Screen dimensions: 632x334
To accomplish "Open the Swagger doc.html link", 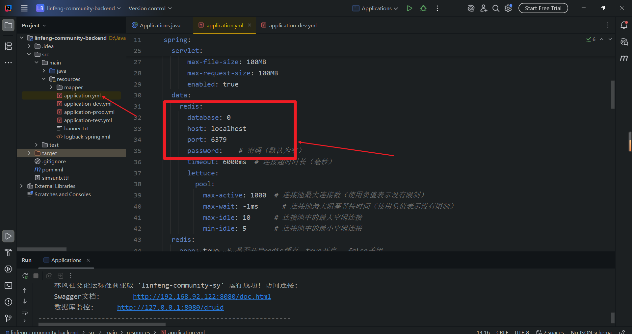I will click(202, 296).
